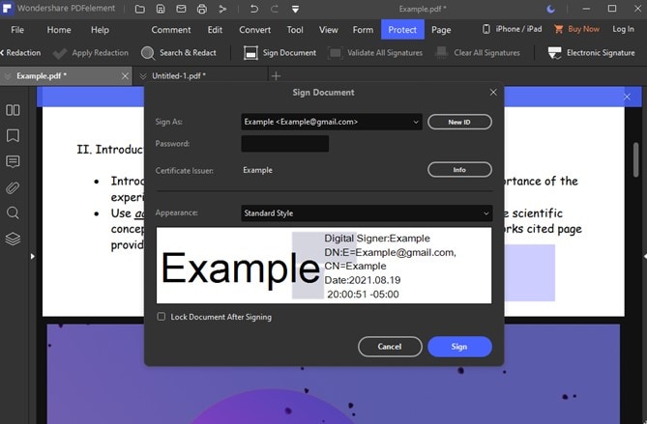Switch to the View tab
Image resolution: width=647 pixels, height=424 pixels.
[x=329, y=30]
